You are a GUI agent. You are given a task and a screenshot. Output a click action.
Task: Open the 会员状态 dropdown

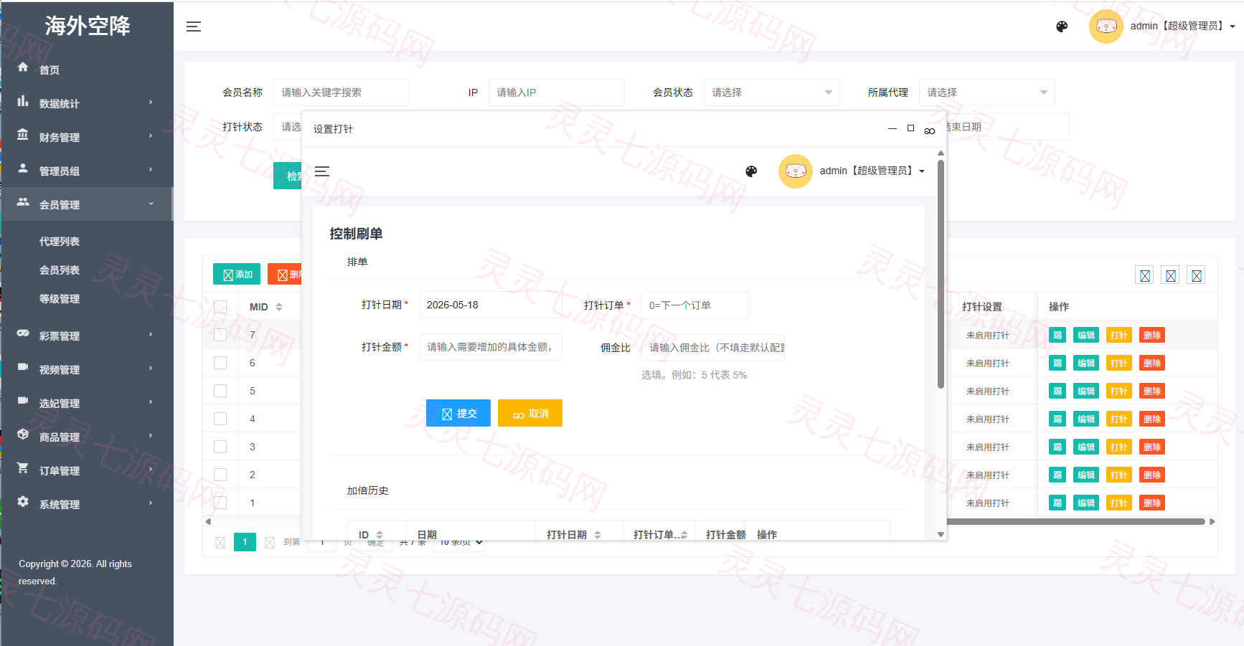point(772,92)
